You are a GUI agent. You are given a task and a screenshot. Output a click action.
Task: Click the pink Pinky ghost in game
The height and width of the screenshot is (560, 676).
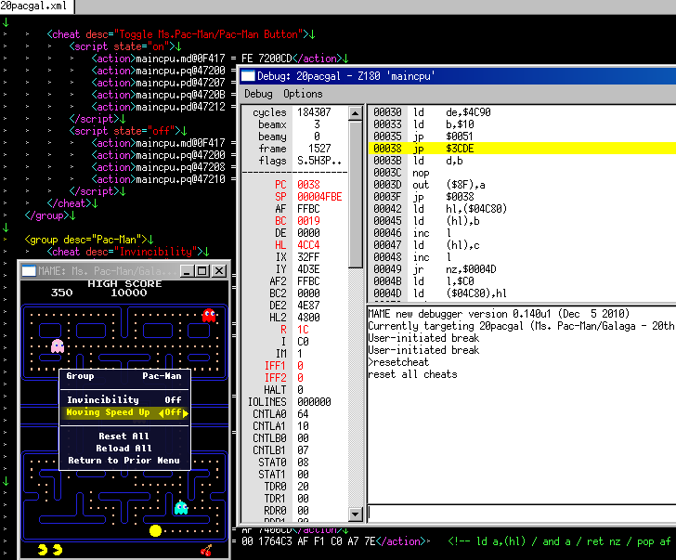(x=58, y=345)
